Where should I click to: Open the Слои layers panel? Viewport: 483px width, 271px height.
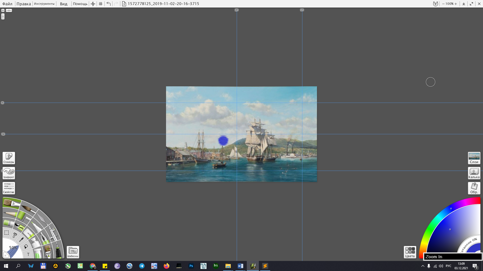click(474, 158)
